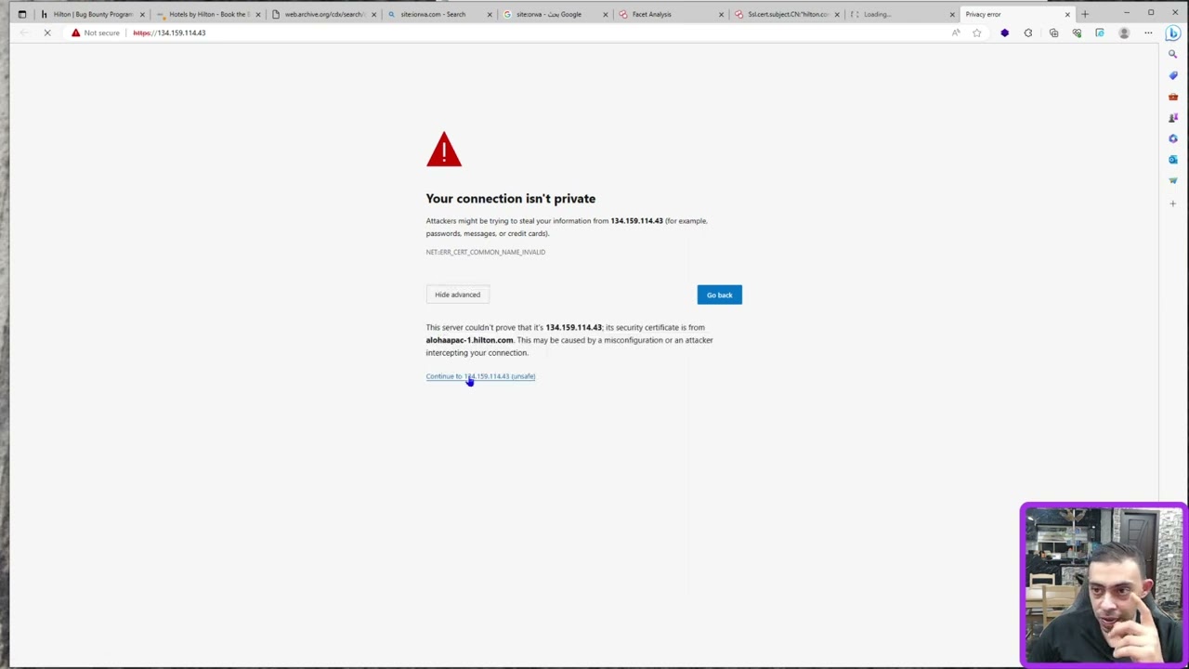
Task: Stop loading the page with X icon
Action: point(47,33)
